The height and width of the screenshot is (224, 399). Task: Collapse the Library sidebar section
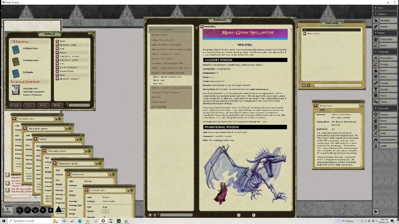click(x=385, y=14)
